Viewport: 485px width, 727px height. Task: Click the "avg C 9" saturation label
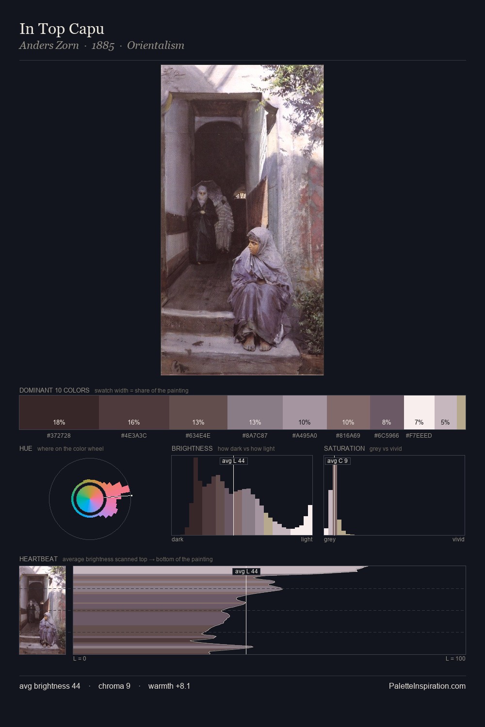pyautogui.click(x=338, y=461)
